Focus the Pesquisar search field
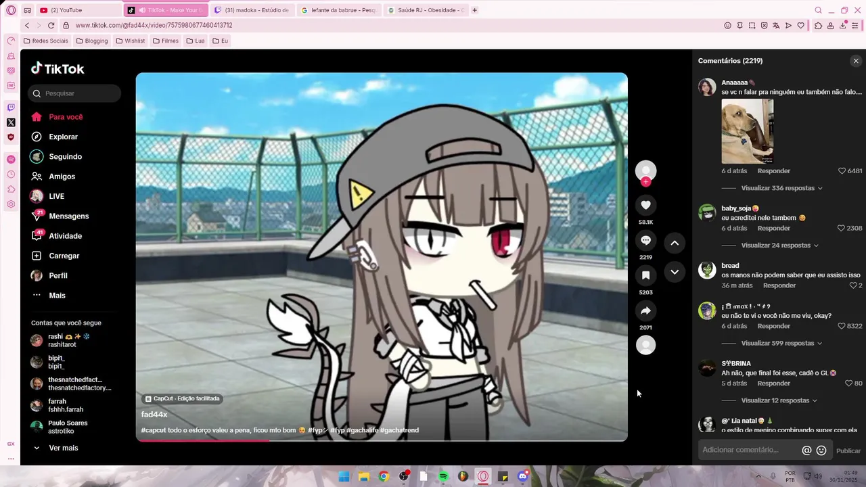This screenshot has width=866, height=487. 74,93
